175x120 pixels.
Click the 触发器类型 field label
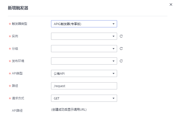19,24
